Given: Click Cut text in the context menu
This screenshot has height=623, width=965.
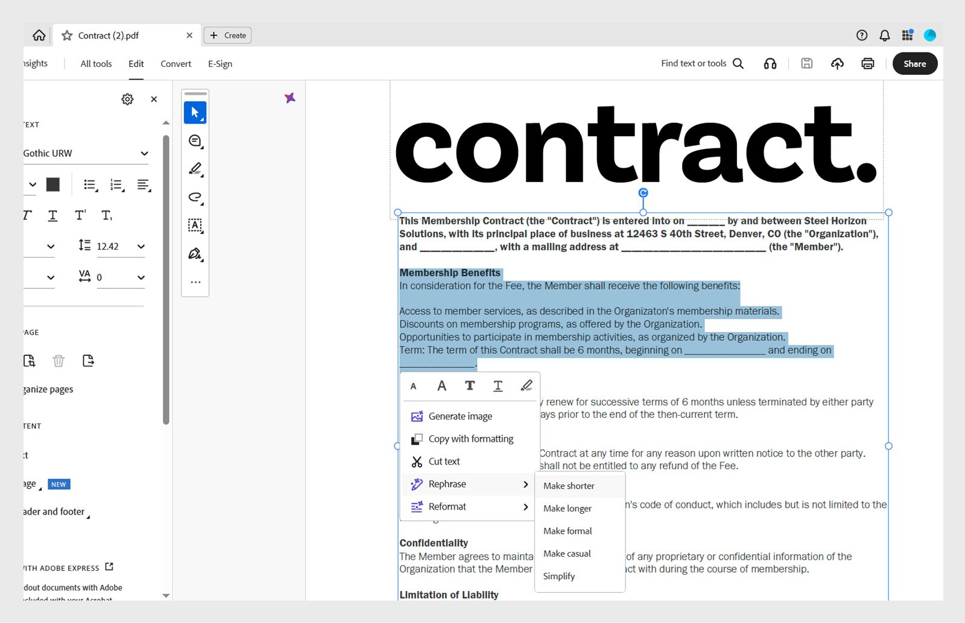Looking at the screenshot, I should point(443,461).
